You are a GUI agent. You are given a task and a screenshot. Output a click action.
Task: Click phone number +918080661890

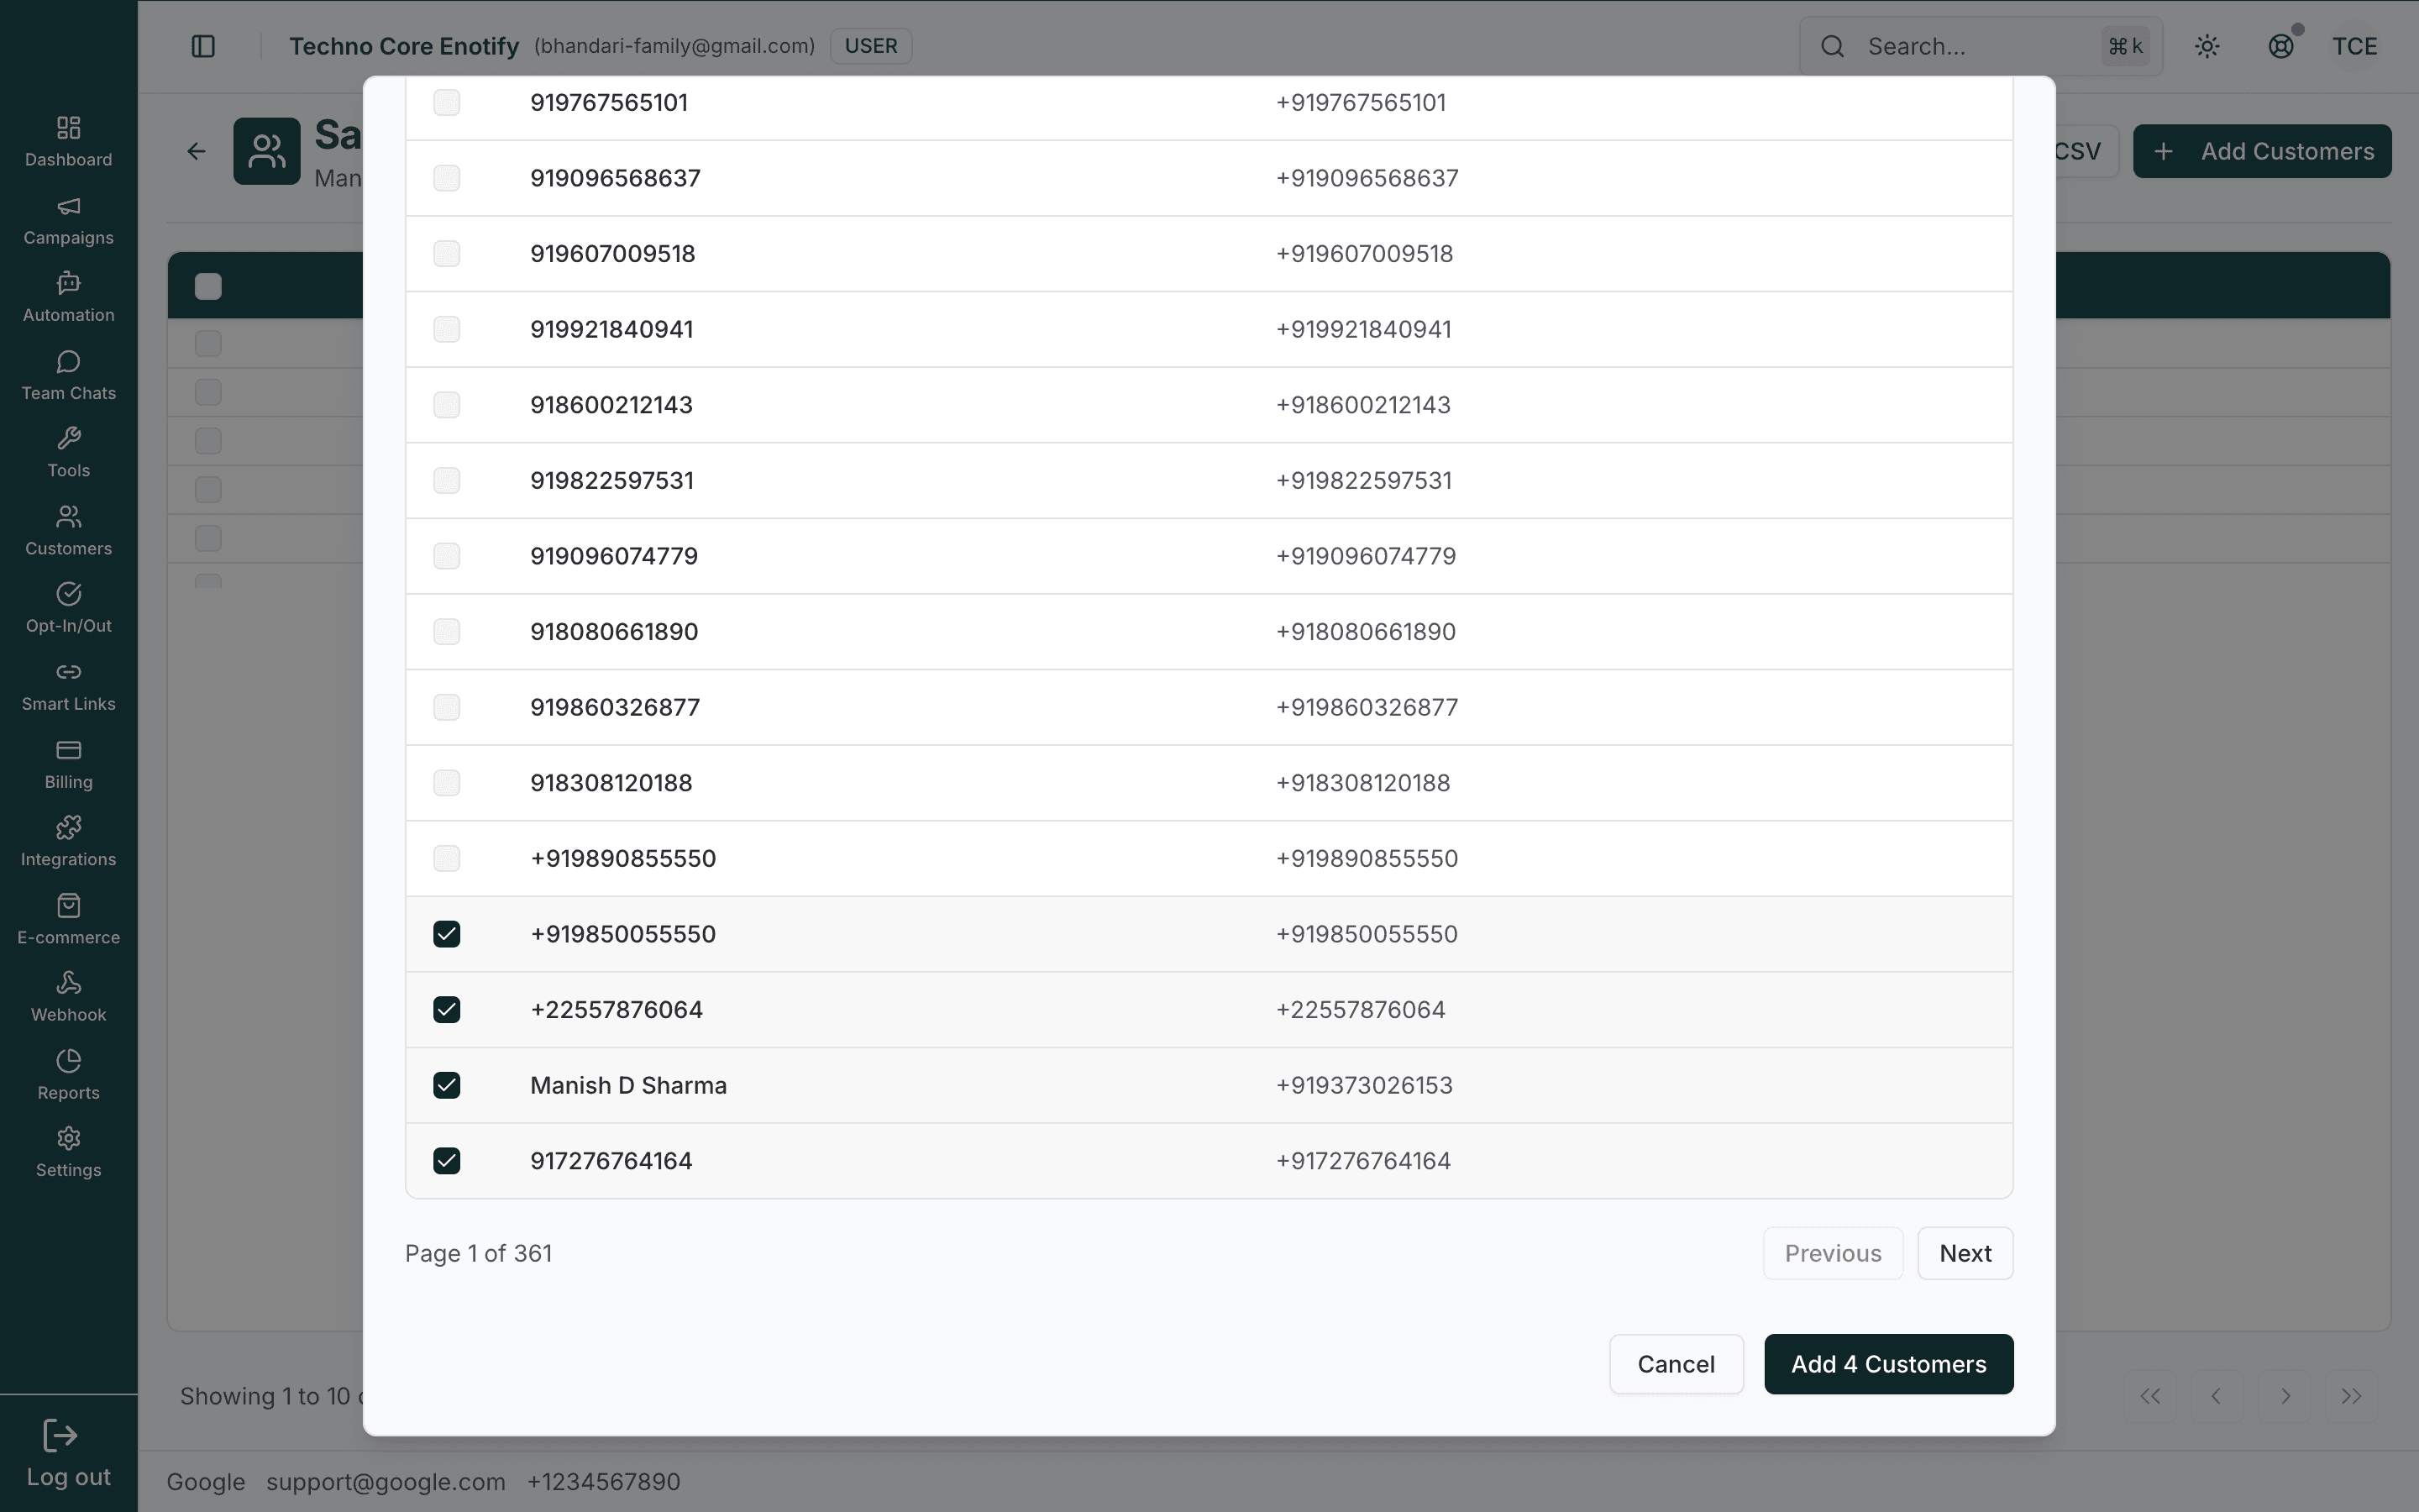(x=1366, y=632)
